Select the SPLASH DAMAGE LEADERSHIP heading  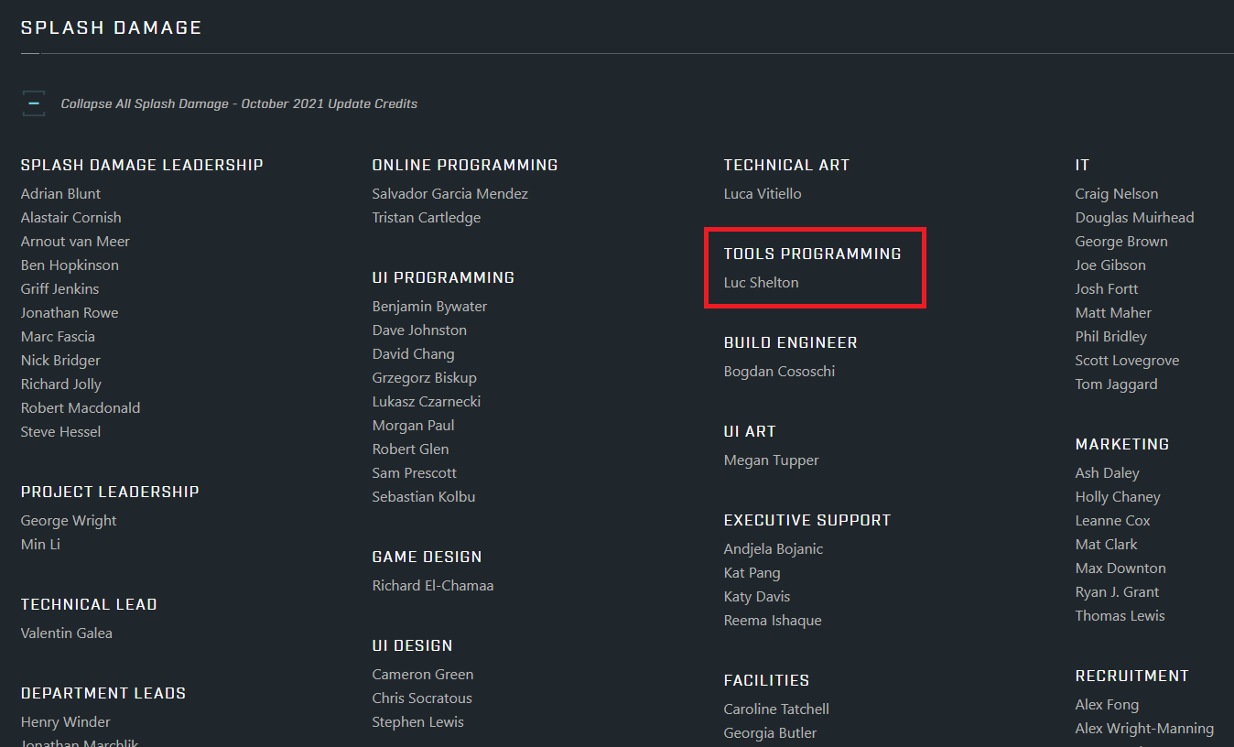[x=142, y=165]
